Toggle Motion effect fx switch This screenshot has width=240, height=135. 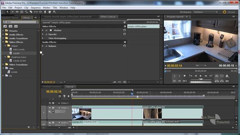tap(46, 30)
